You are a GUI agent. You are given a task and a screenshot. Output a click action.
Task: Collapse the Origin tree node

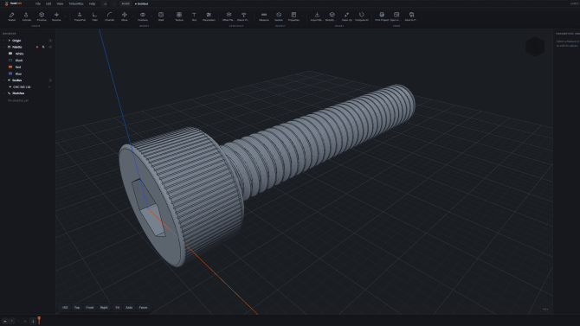(4, 41)
